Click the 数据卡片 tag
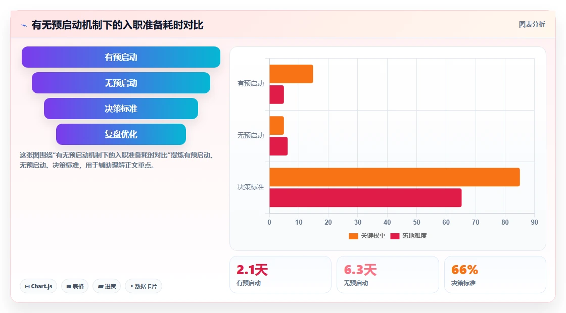The height and width of the screenshot is (313, 566). coord(144,286)
